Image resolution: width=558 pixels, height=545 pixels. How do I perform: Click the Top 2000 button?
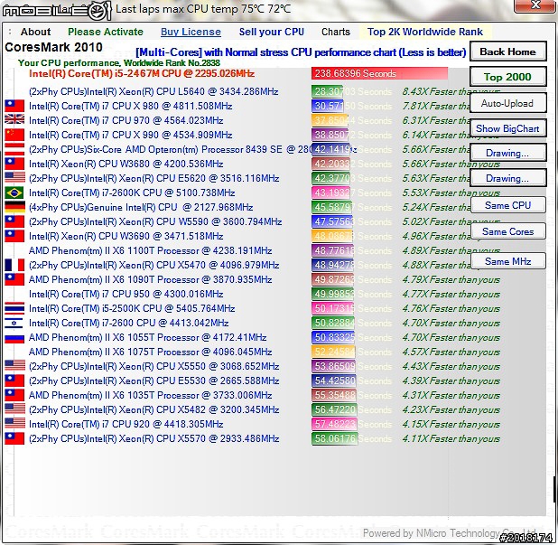(507, 77)
